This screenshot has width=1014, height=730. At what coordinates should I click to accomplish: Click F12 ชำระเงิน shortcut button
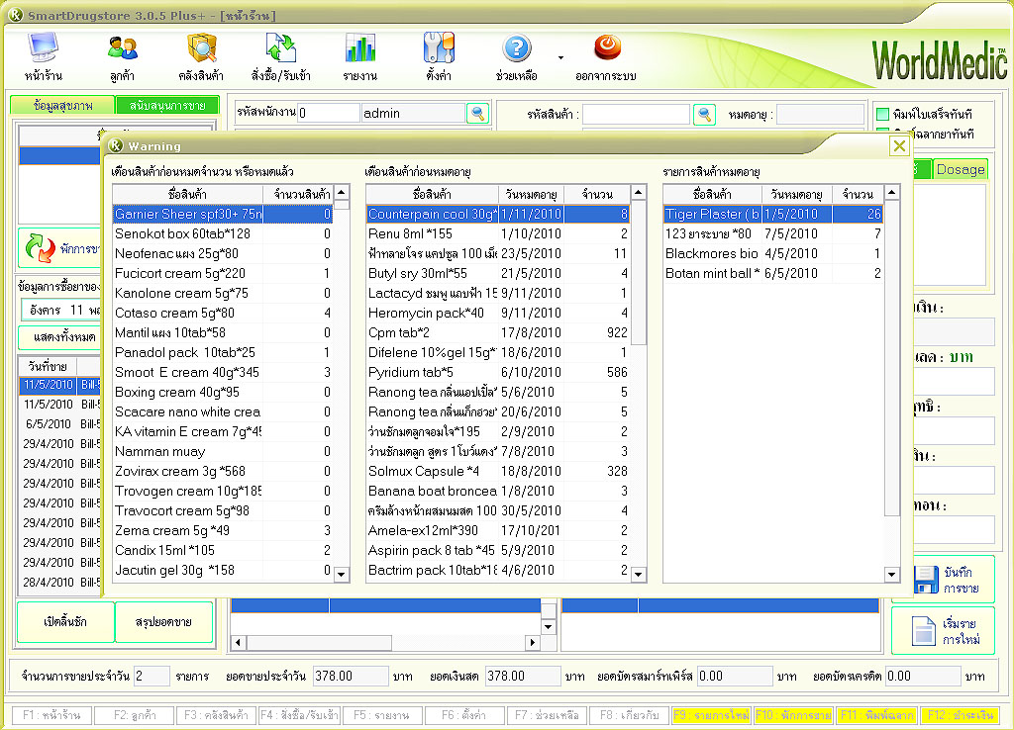point(960,715)
